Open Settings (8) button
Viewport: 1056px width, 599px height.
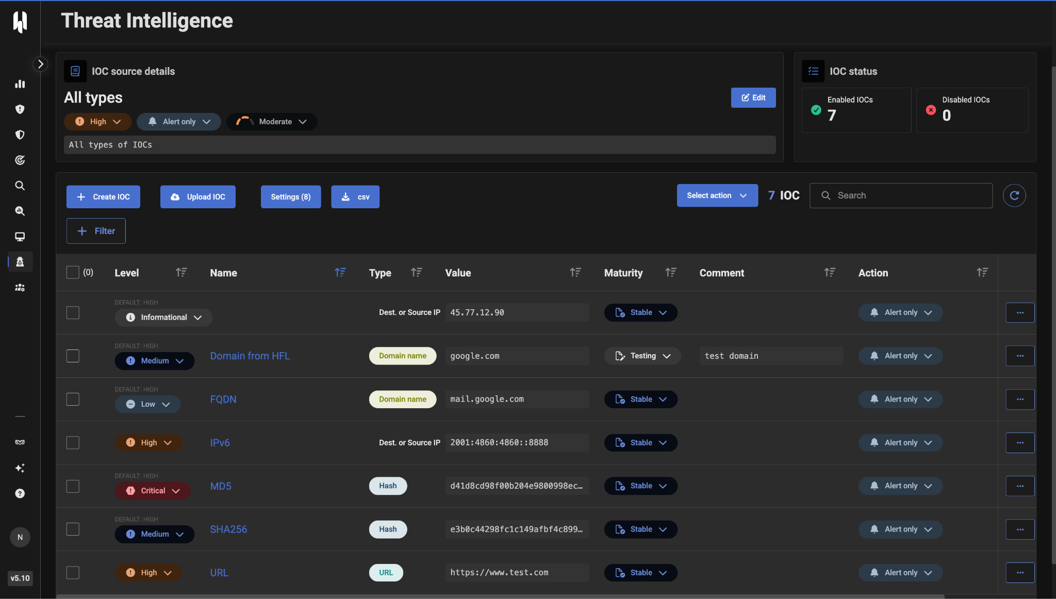pyautogui.click(x=291, y=197)
